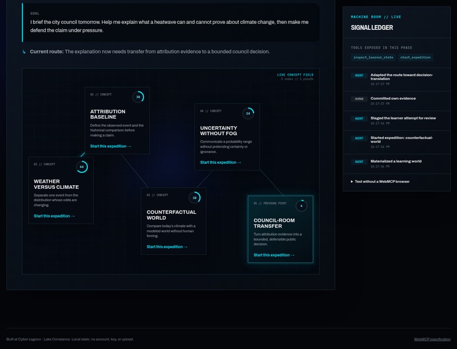
Task: Click the 05 // Pressure Point label
Action: [x=270, y=203]
